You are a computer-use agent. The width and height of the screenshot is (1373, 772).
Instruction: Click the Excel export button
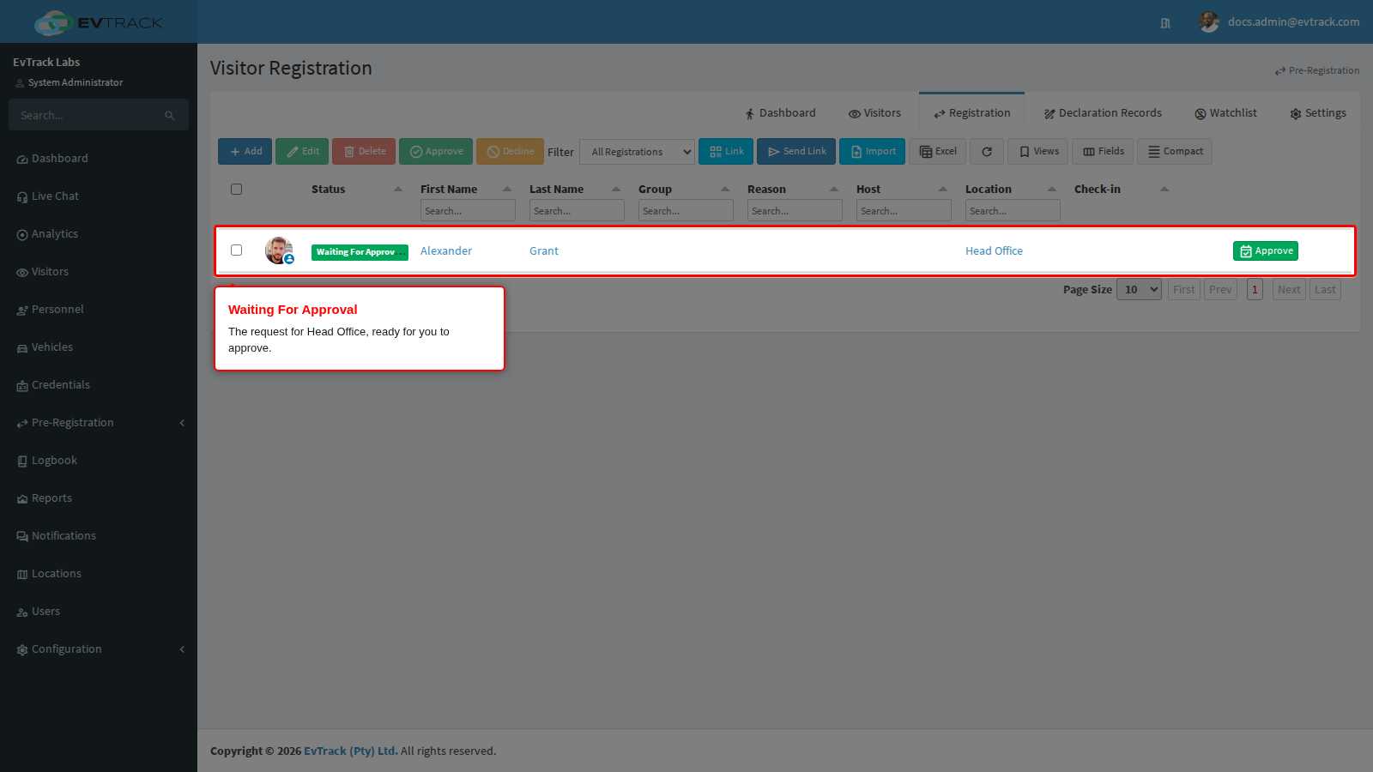tap(938, 152)
